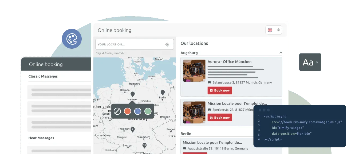This screenshot has height=154, width=363.
Task: Click the cluster pin numbered 13 near Munich
Action: click(x=144, y=145)
